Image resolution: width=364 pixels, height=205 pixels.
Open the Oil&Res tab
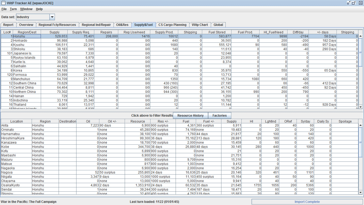pyautogui.click(x=122, y=25)
